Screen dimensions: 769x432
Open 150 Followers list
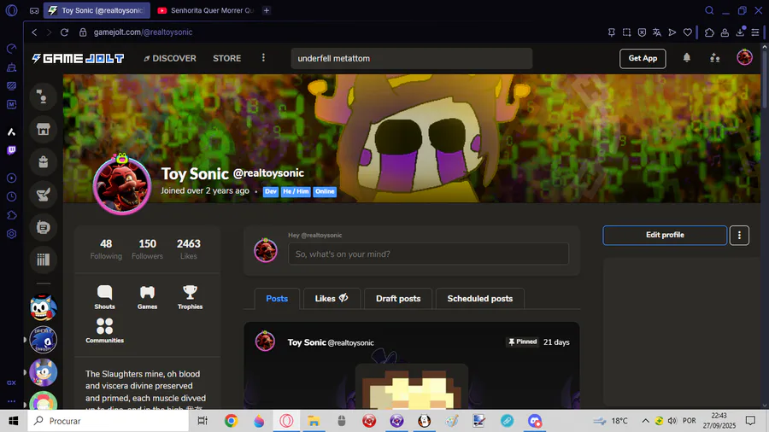pyautogui.click(x=147, y=248)
